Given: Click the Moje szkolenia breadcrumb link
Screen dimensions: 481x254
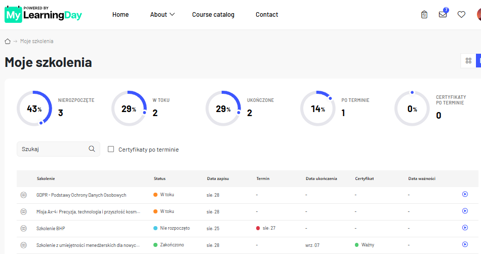Looking at the screenshot, I should tap(37, 41).
